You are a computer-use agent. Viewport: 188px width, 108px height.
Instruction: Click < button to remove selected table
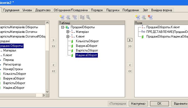tap(53, 65)
